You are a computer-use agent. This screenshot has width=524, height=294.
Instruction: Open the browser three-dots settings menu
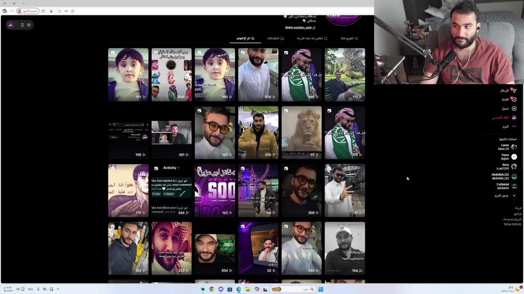click(x=12, y=11)
